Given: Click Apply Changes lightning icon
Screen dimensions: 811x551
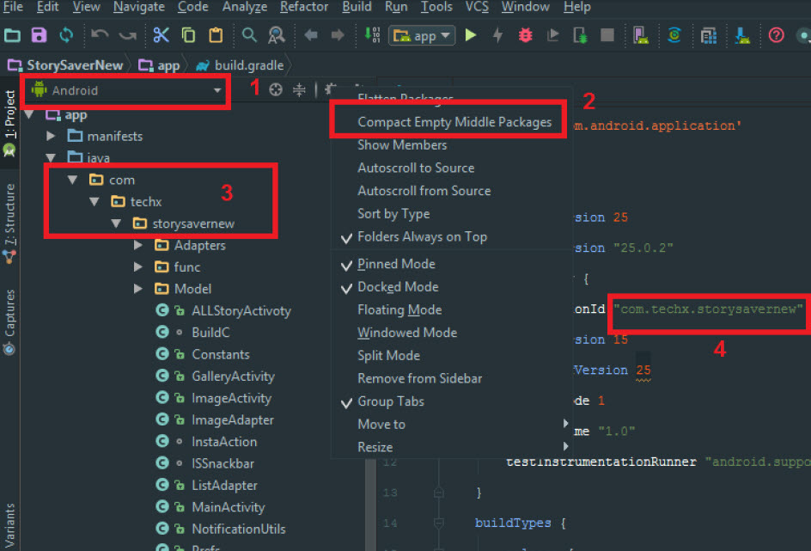Looking at the screenshot, I should pos(497,35).
